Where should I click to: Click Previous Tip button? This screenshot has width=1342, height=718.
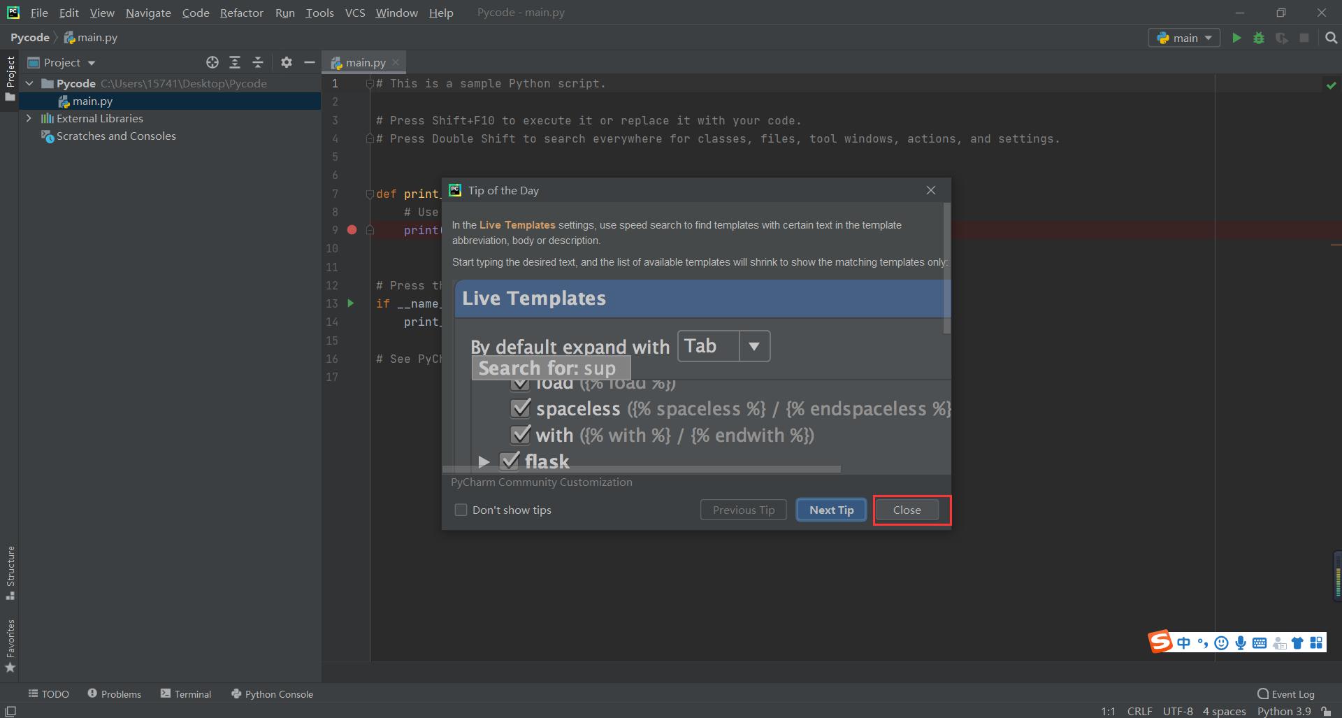coord(744,510)
